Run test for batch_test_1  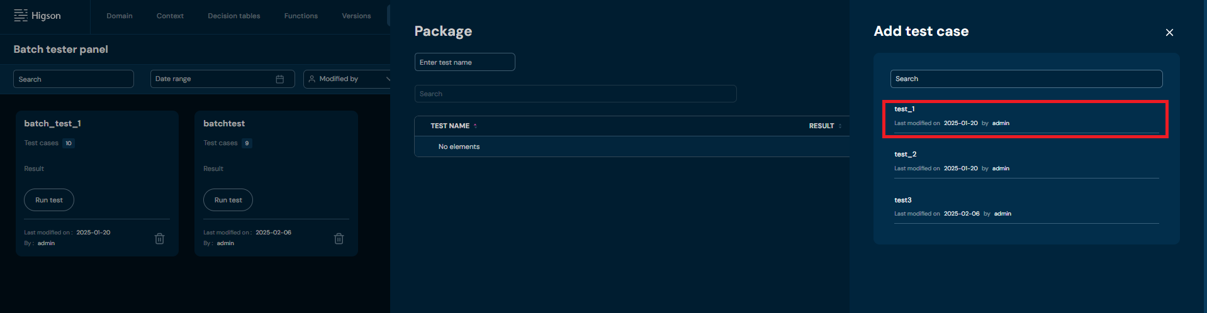[x=49, y=200]
